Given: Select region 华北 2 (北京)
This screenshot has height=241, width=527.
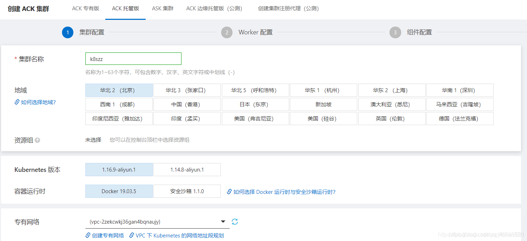Looking at the screenshot, I should (119, 90).
